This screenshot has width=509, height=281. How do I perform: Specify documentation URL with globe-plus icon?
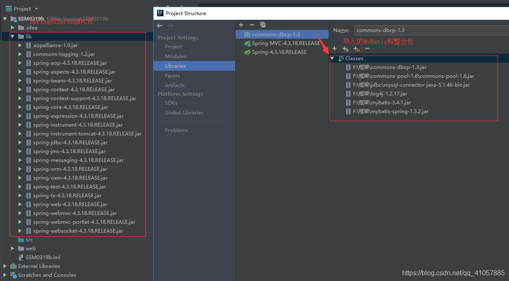345,49
